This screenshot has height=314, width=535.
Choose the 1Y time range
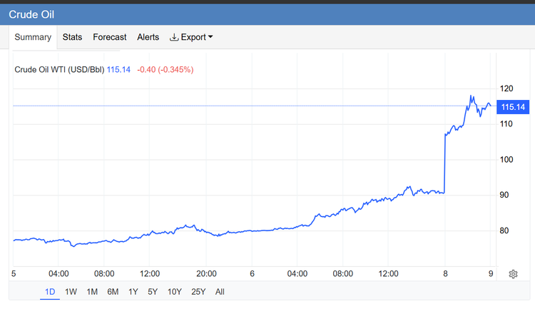pos(133,291)
